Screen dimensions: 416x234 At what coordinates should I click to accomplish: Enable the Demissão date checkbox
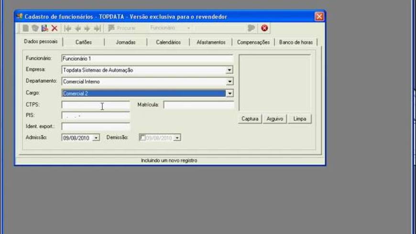pyautogui.click(x=142, y=138)
